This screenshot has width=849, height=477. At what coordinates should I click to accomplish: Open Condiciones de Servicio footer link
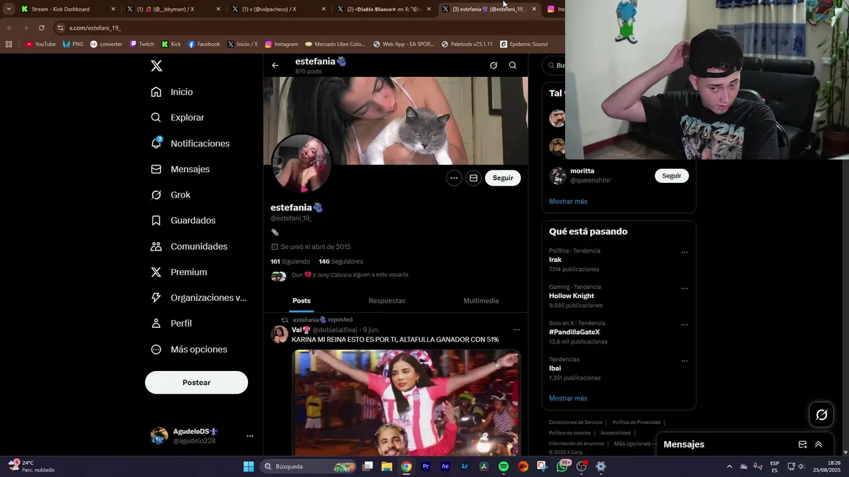coord(575,422)
